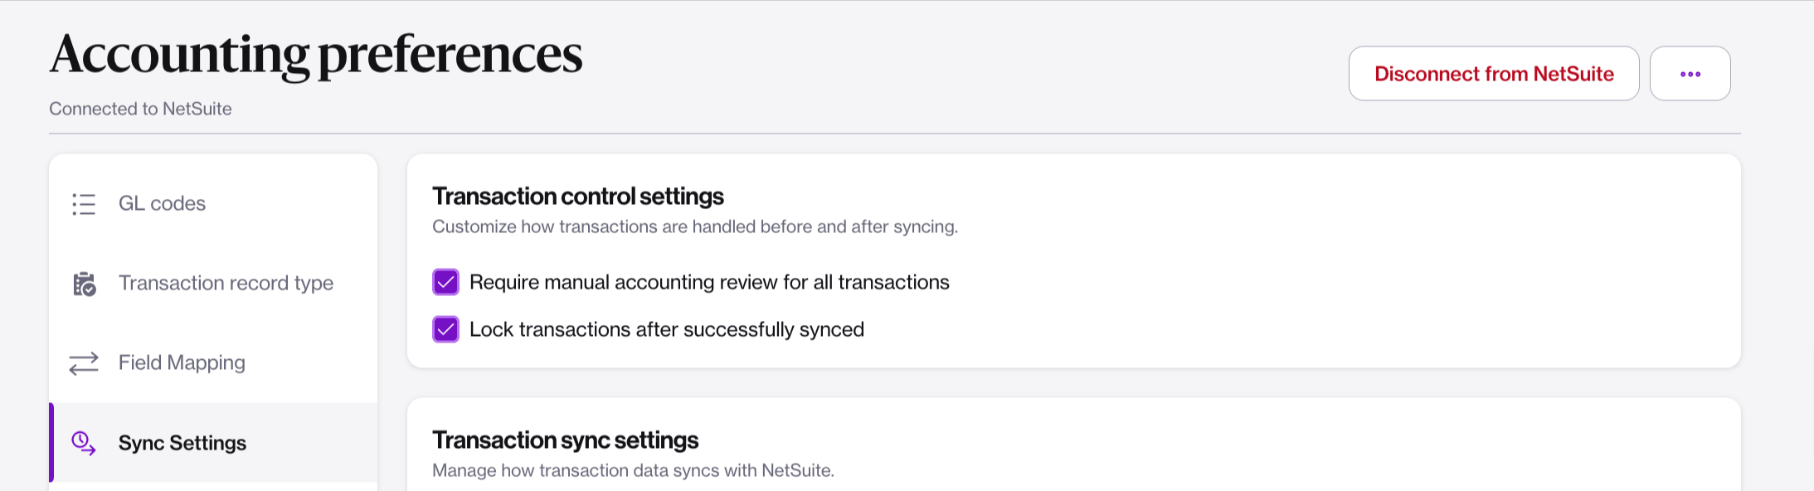Click the Field Mapping arrows icon
Viewport: 1814px width, 491px height.
[x=84, y=363]
